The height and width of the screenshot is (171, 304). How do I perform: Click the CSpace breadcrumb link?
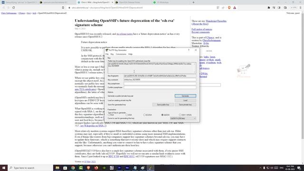(x=21, y=13)
